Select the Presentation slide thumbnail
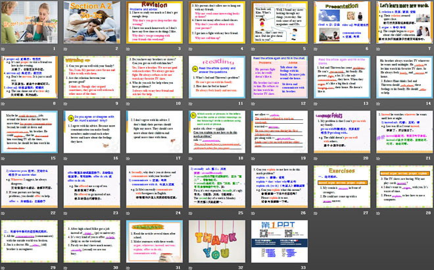434x270 pixels. (x=342, y=22)
